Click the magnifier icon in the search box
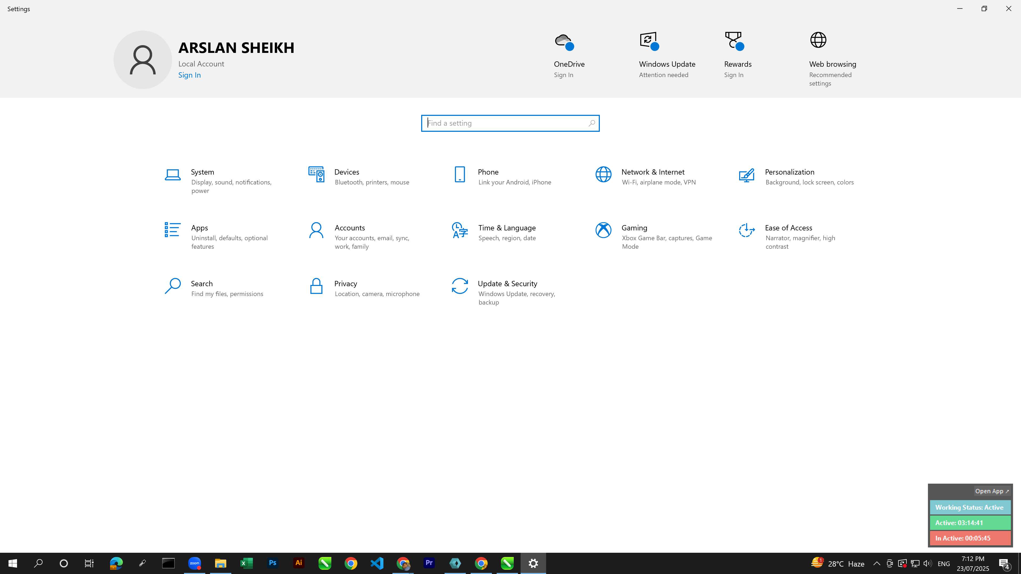 pyautogui.click(x=591, y=123)
